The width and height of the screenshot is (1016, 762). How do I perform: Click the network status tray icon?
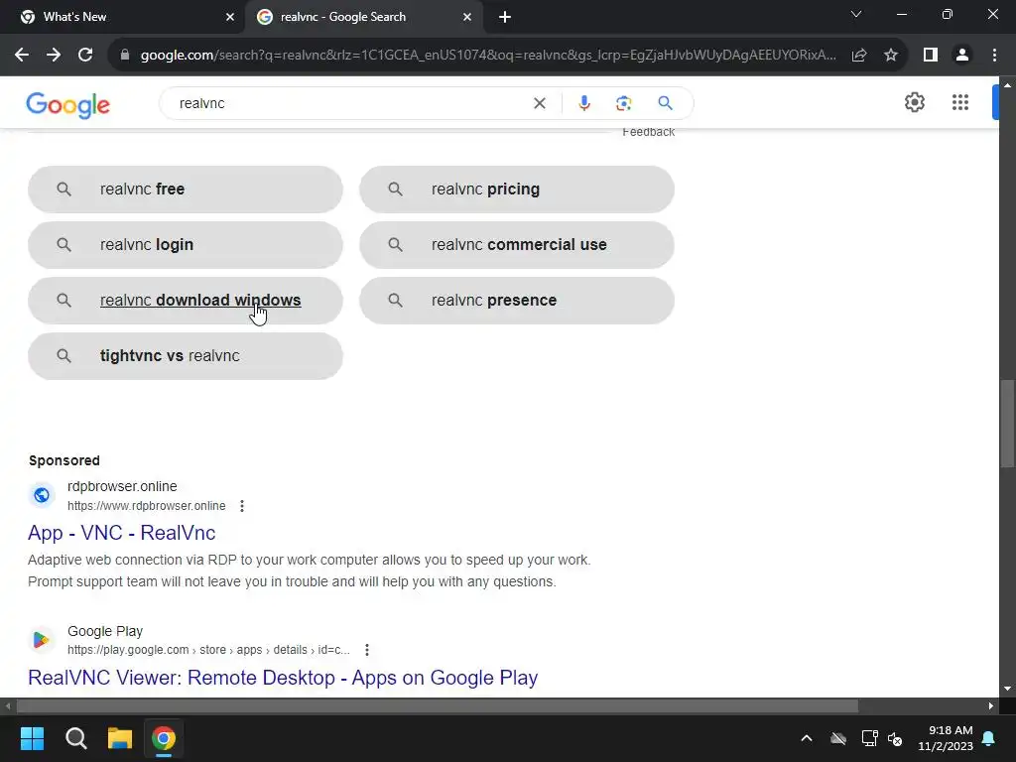(869, 738)
